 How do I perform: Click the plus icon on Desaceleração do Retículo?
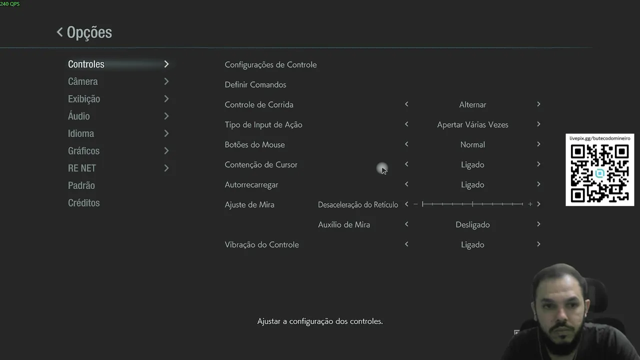[x=530, y=204]
